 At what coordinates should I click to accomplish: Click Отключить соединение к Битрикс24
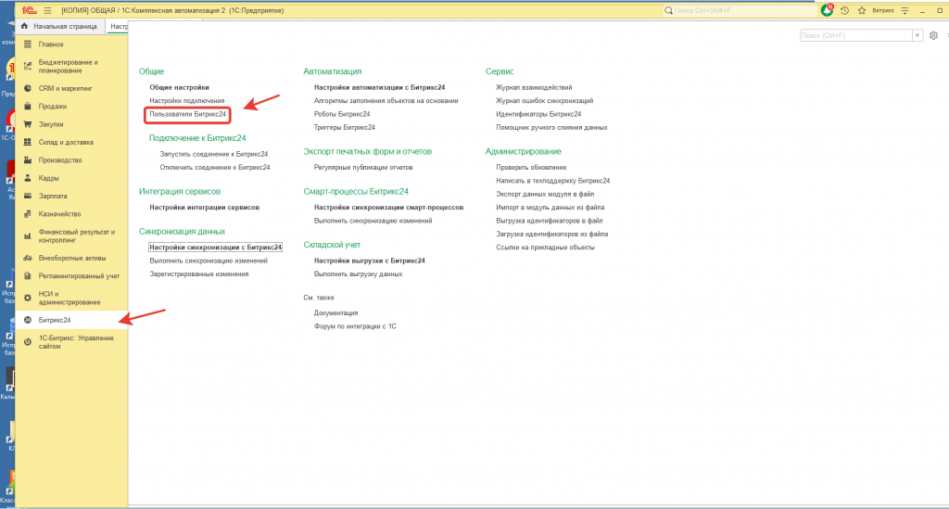[x=215, y=167]
